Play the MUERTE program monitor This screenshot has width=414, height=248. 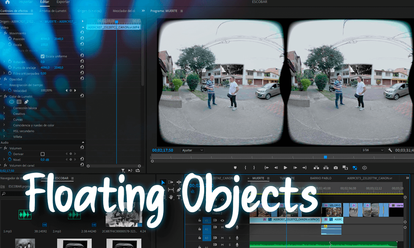point(285,168)
